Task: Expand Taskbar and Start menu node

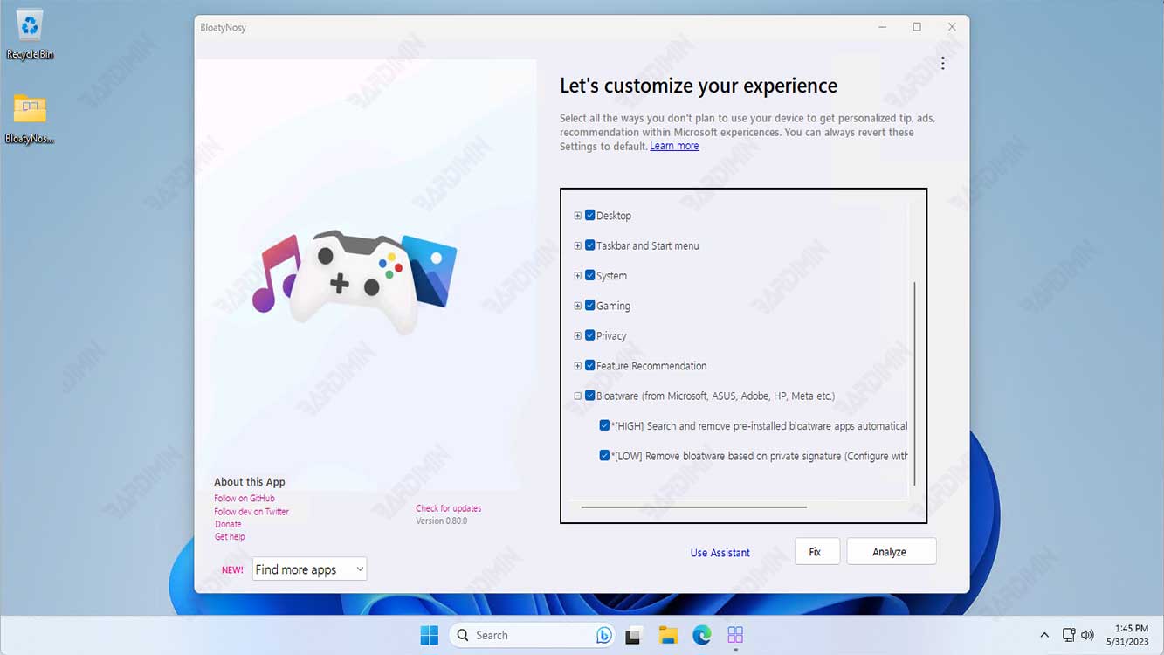Action: coord(577,246)
